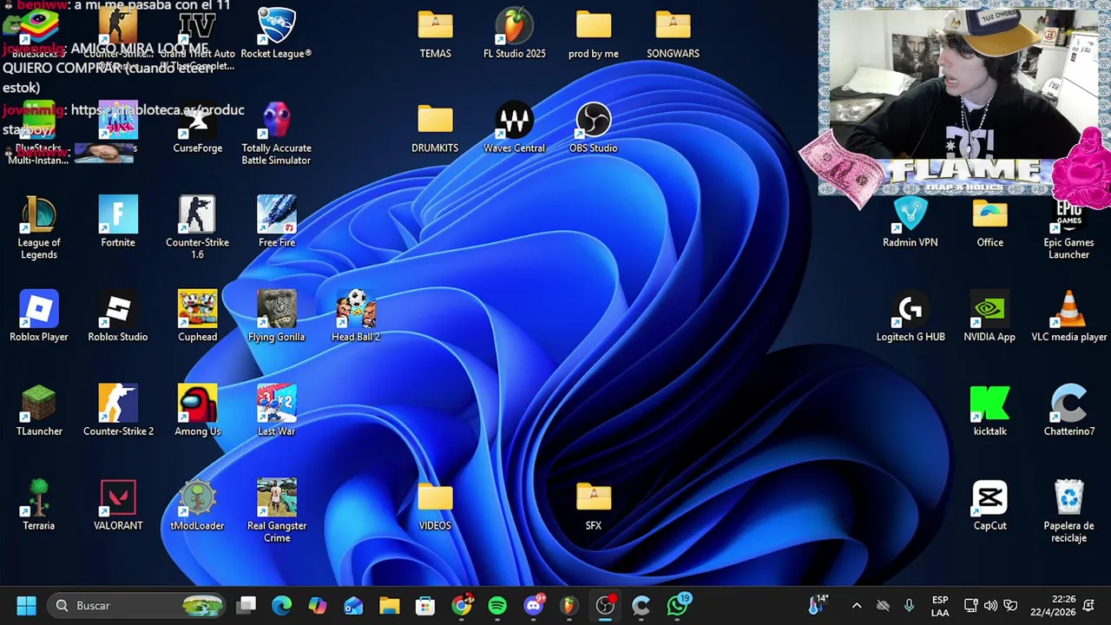Select the Cuphead desktop icon
Screen dimensions: 1111x625
[x=197, y=317]
